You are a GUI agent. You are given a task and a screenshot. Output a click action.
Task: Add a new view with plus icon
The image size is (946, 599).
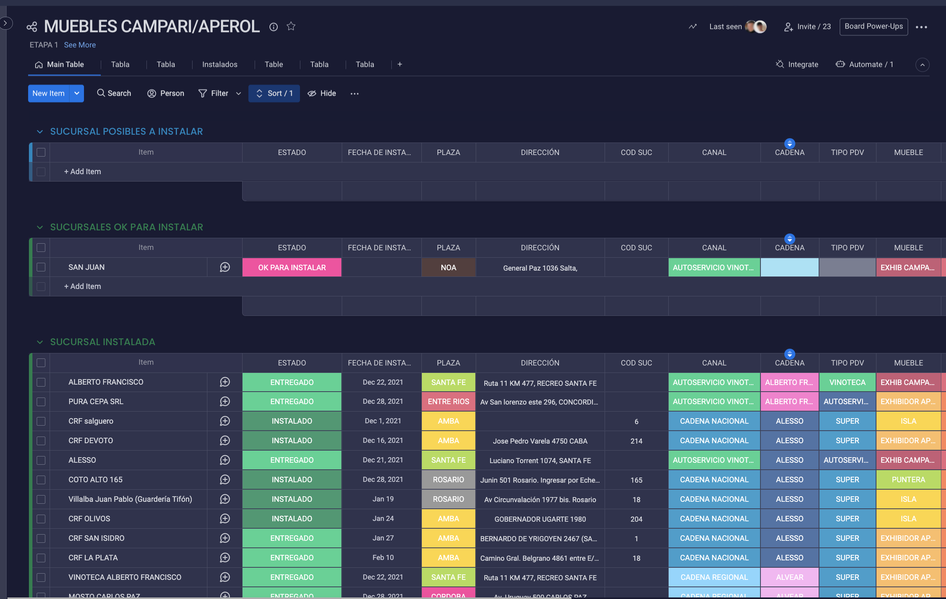pos(400,64)
